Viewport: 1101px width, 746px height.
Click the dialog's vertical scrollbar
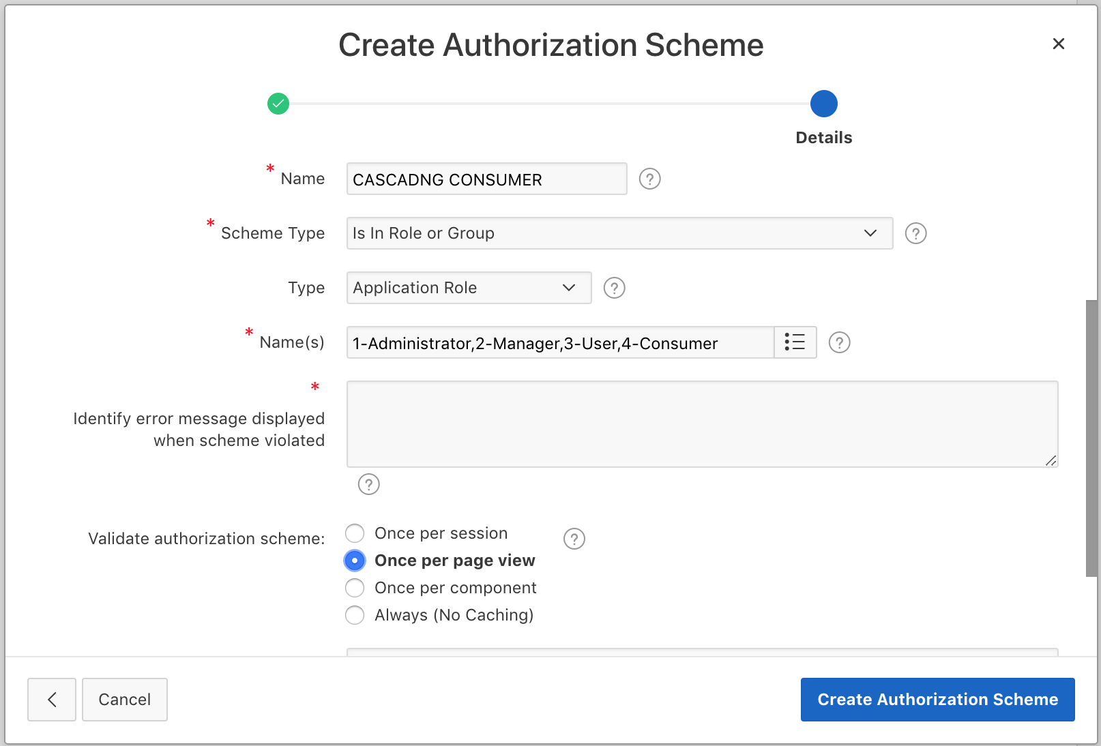1091,436
